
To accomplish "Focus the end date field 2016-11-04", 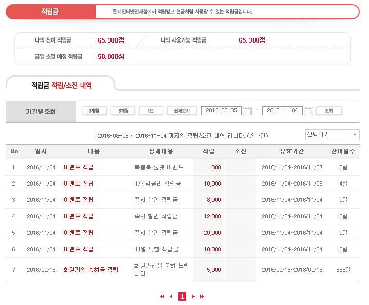I will pos(282,110).
